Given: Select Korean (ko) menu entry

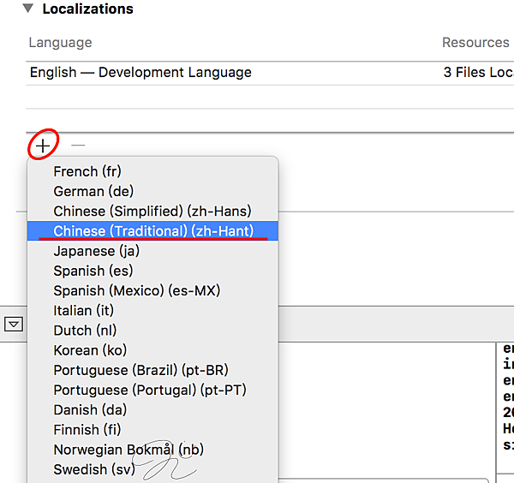Looking at the screenshot, I should [89, 350].
